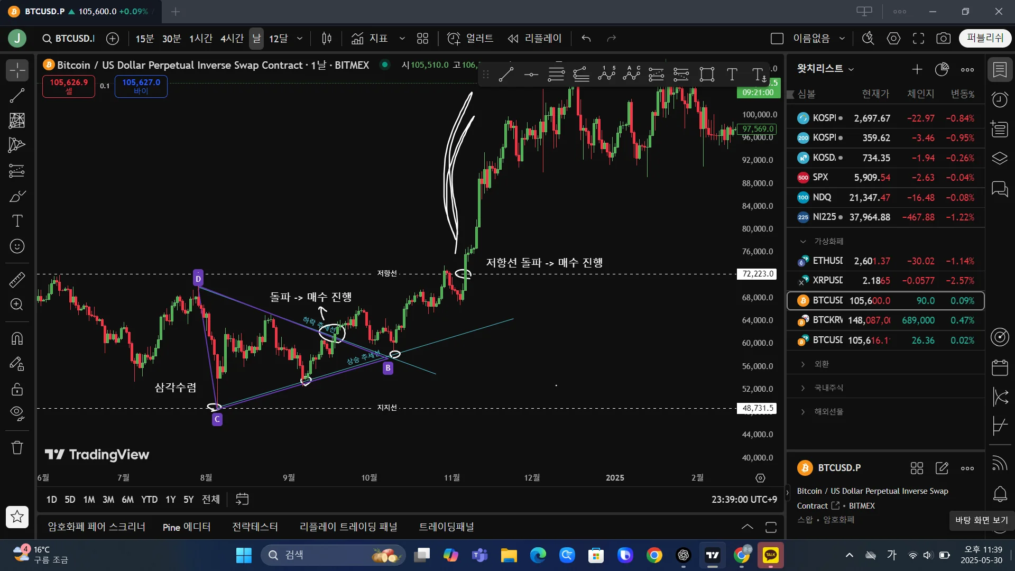Switch to the Pine 에디터 tab
The width and height of the screenshot is (1015, 571).
187,527
